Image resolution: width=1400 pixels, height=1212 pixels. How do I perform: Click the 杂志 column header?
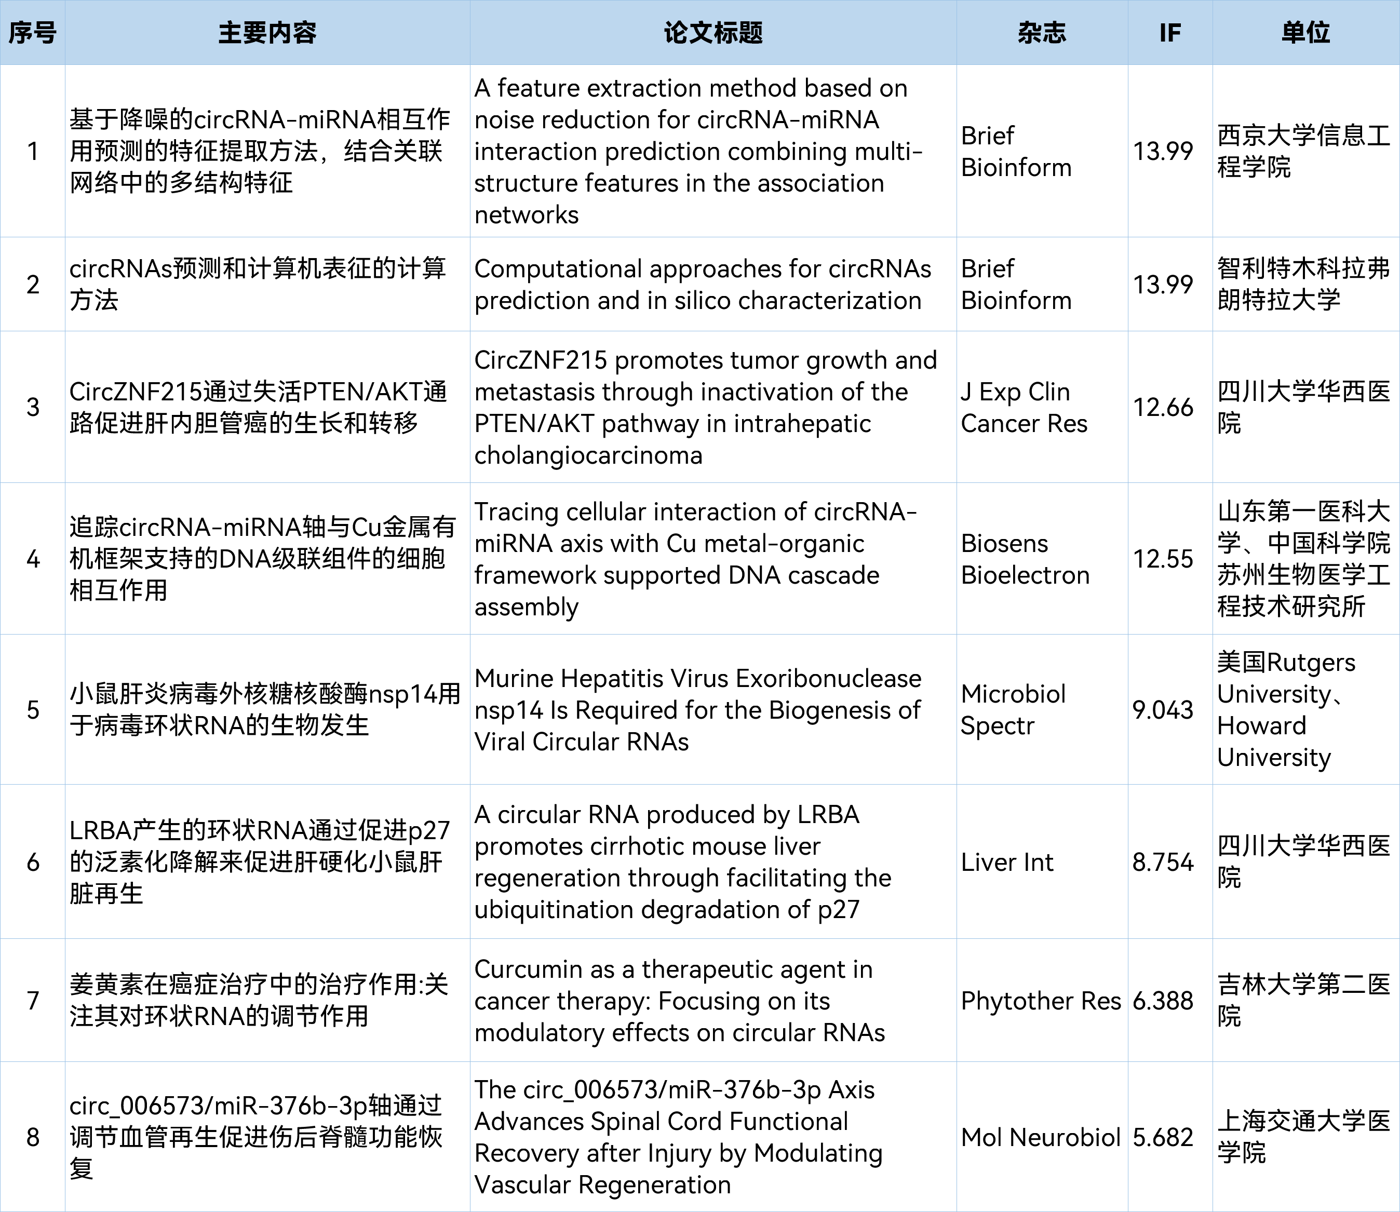click(1042, 33)
